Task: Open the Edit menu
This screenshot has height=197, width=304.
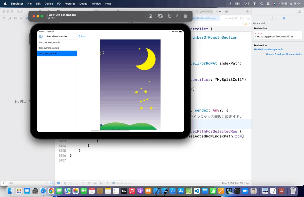Action: coord(38,4)
